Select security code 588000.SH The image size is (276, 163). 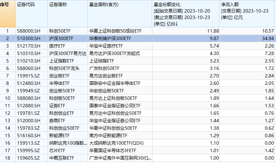click(x=29, y=31)
